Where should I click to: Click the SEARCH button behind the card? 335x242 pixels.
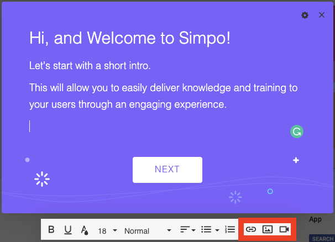click(322, 238)
